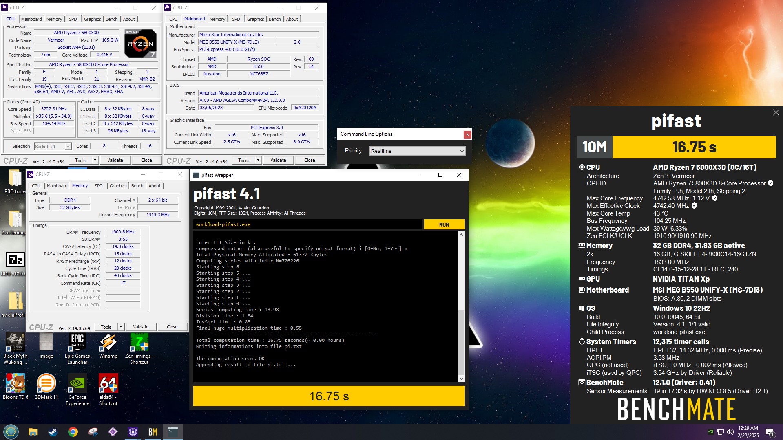Open About tab in Mainboard CPU-Z window
783x440 pixels.
point(292,19)
